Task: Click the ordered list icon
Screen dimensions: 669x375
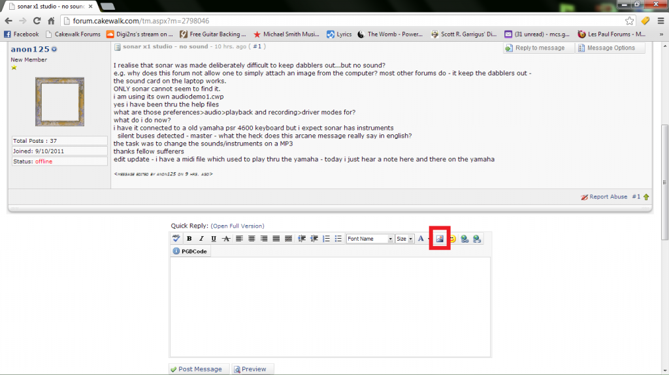Action: tap(326, 239)
